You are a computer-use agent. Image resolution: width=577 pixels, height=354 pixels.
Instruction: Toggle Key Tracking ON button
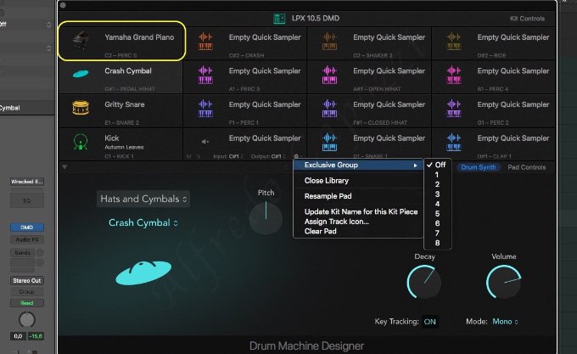click(x=430, y=322)
